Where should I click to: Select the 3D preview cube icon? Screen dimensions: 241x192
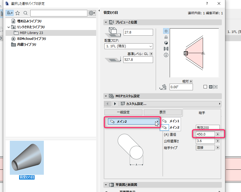click(166, 43)
